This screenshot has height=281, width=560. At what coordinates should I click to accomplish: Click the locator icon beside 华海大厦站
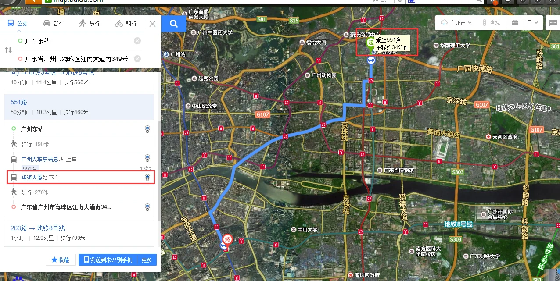click(147, 177)
